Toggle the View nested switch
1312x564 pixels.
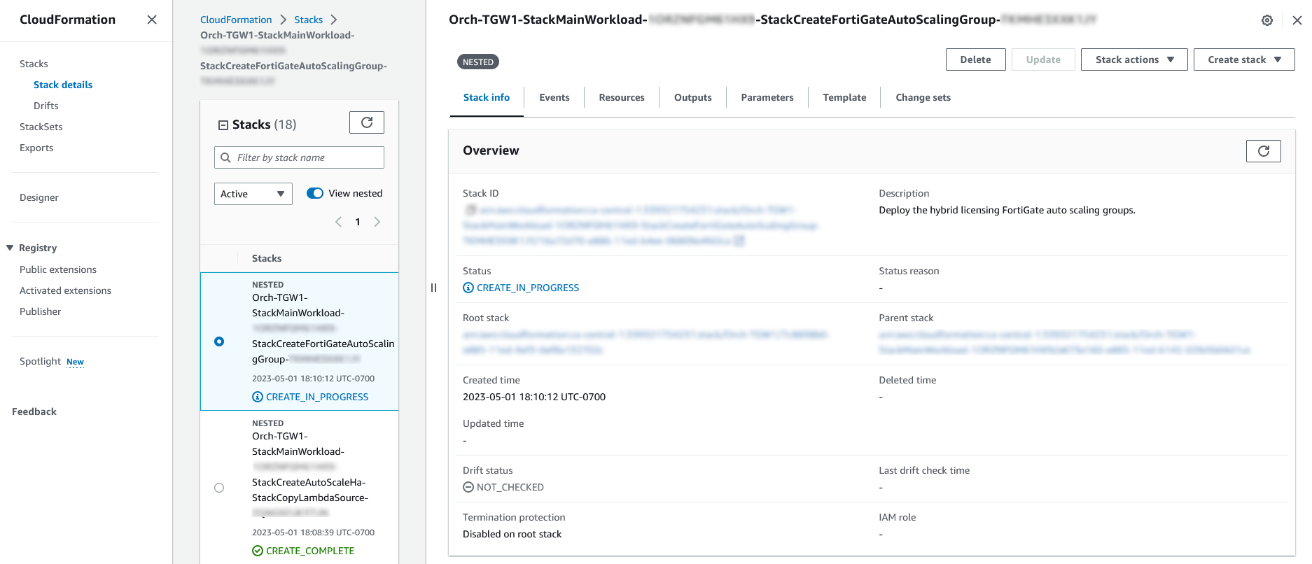[315, 193]
